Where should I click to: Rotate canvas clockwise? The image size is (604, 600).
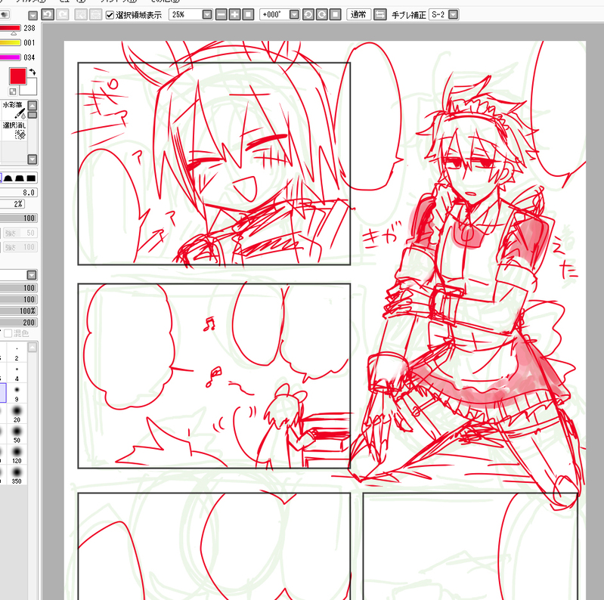coord(321,14)
